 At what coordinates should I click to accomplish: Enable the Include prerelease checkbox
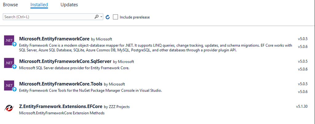(x=115, y=17)
